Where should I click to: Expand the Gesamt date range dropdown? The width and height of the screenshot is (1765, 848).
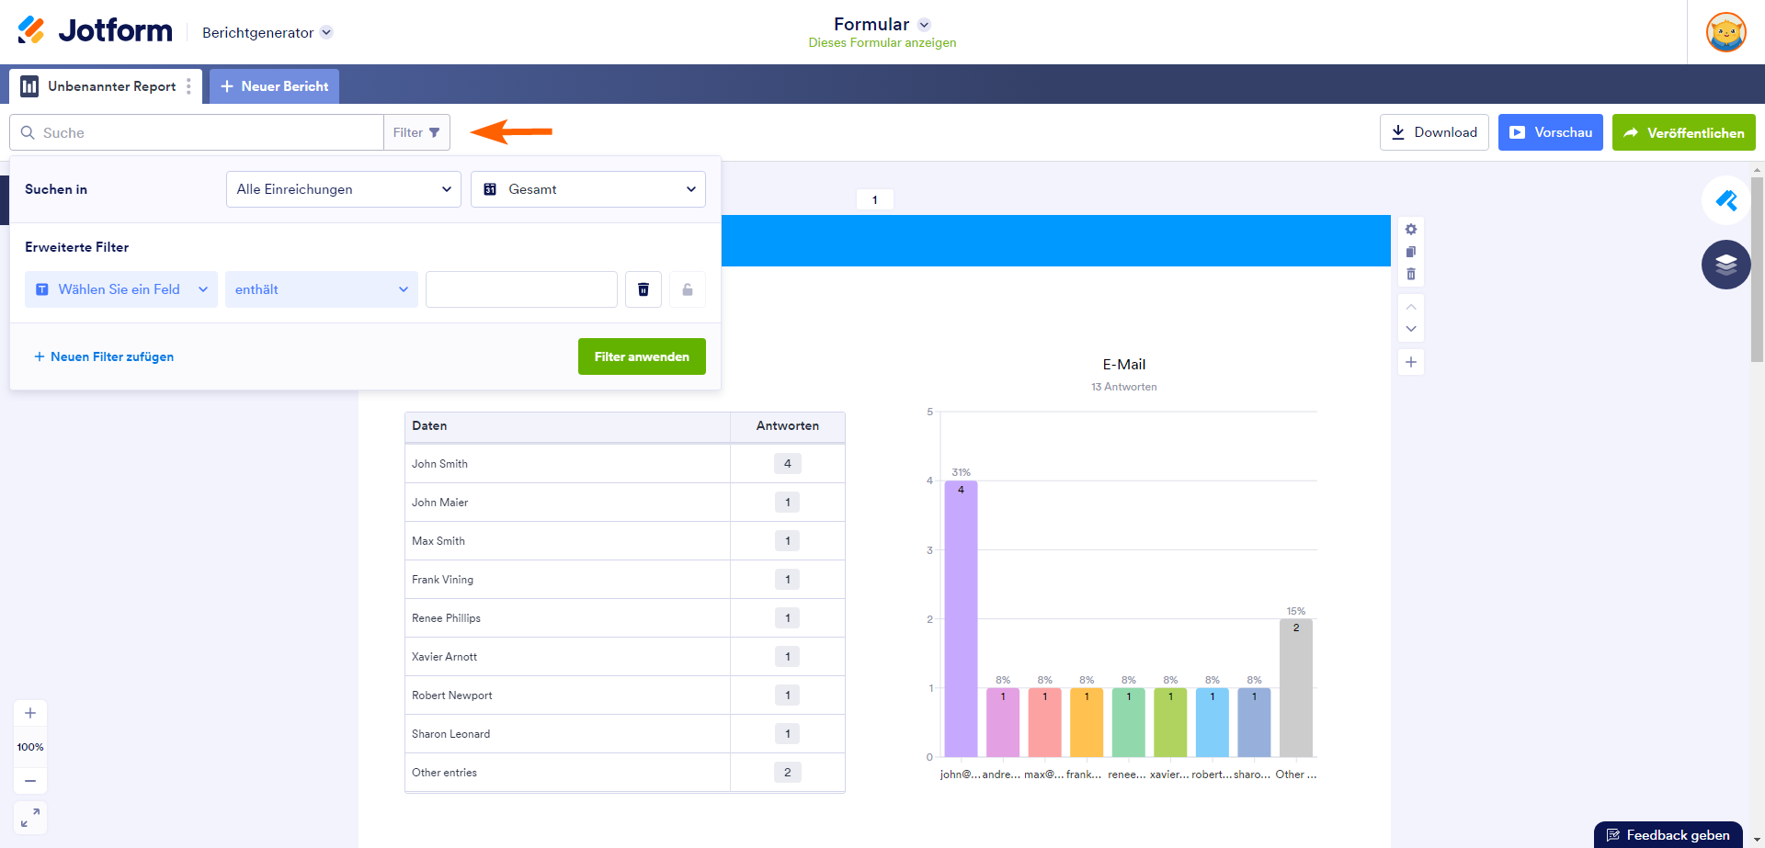[588, 189]
